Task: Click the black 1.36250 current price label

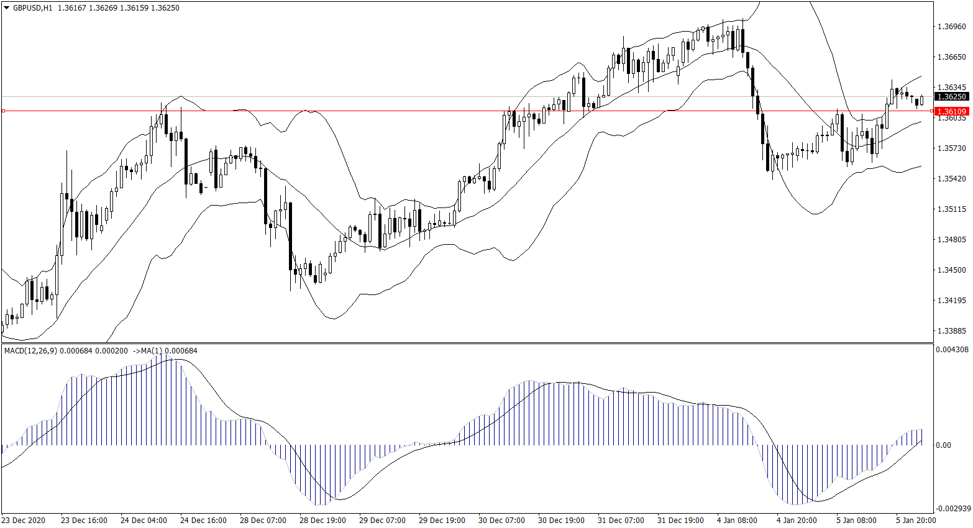Action: [952, 97]
